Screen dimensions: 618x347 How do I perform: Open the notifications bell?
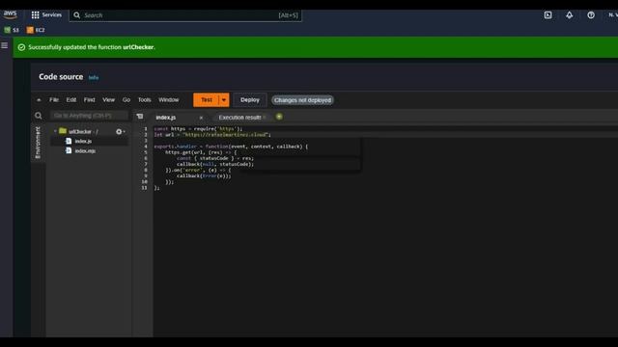569,15
